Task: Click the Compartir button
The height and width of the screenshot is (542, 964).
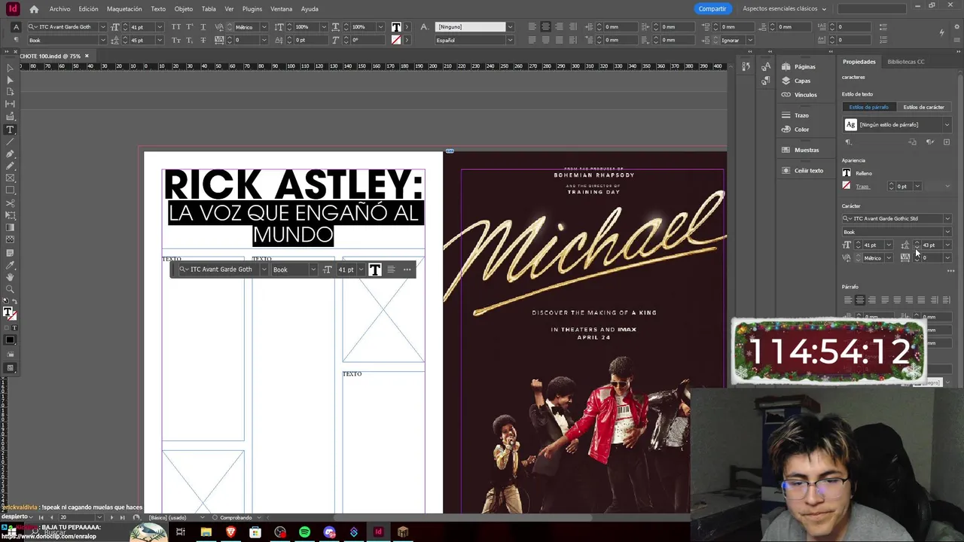Action: coord(712,9)
